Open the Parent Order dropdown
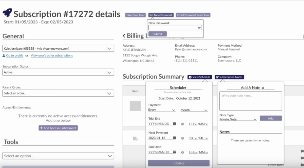The width and height of the screenshot is (304, 168). click(x=58, y=93)
